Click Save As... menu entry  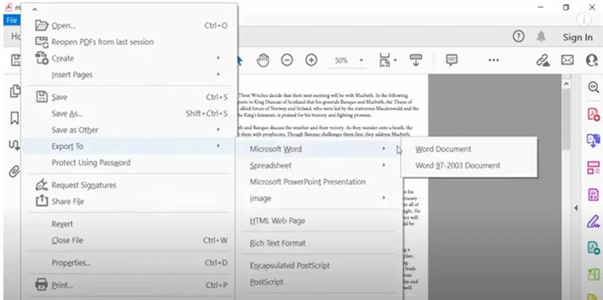point(67,113)
